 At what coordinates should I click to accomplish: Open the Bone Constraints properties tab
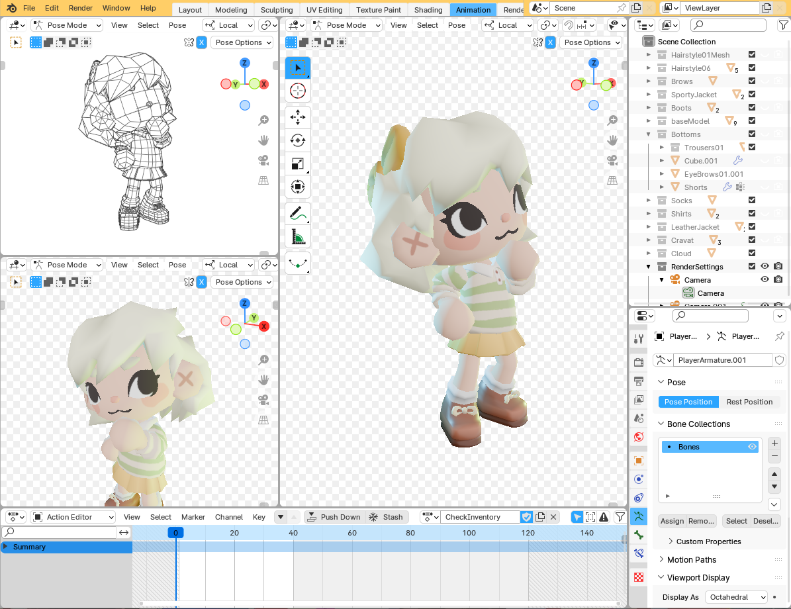point(639,553)
